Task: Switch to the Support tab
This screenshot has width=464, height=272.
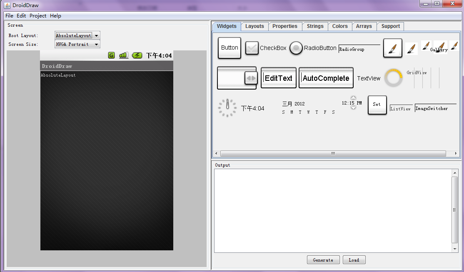Action: pos(391,26)
